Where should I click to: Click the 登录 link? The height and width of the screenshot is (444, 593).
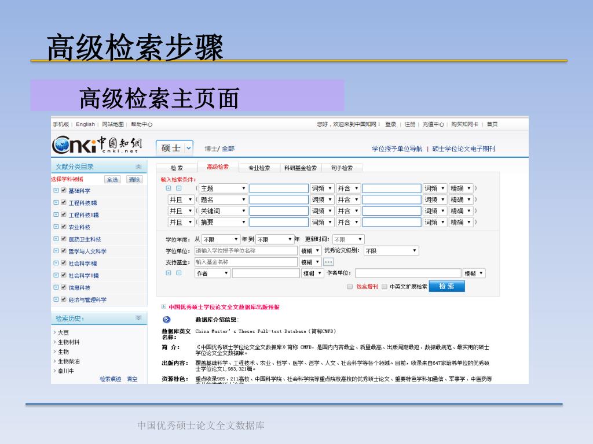[391, 124]
